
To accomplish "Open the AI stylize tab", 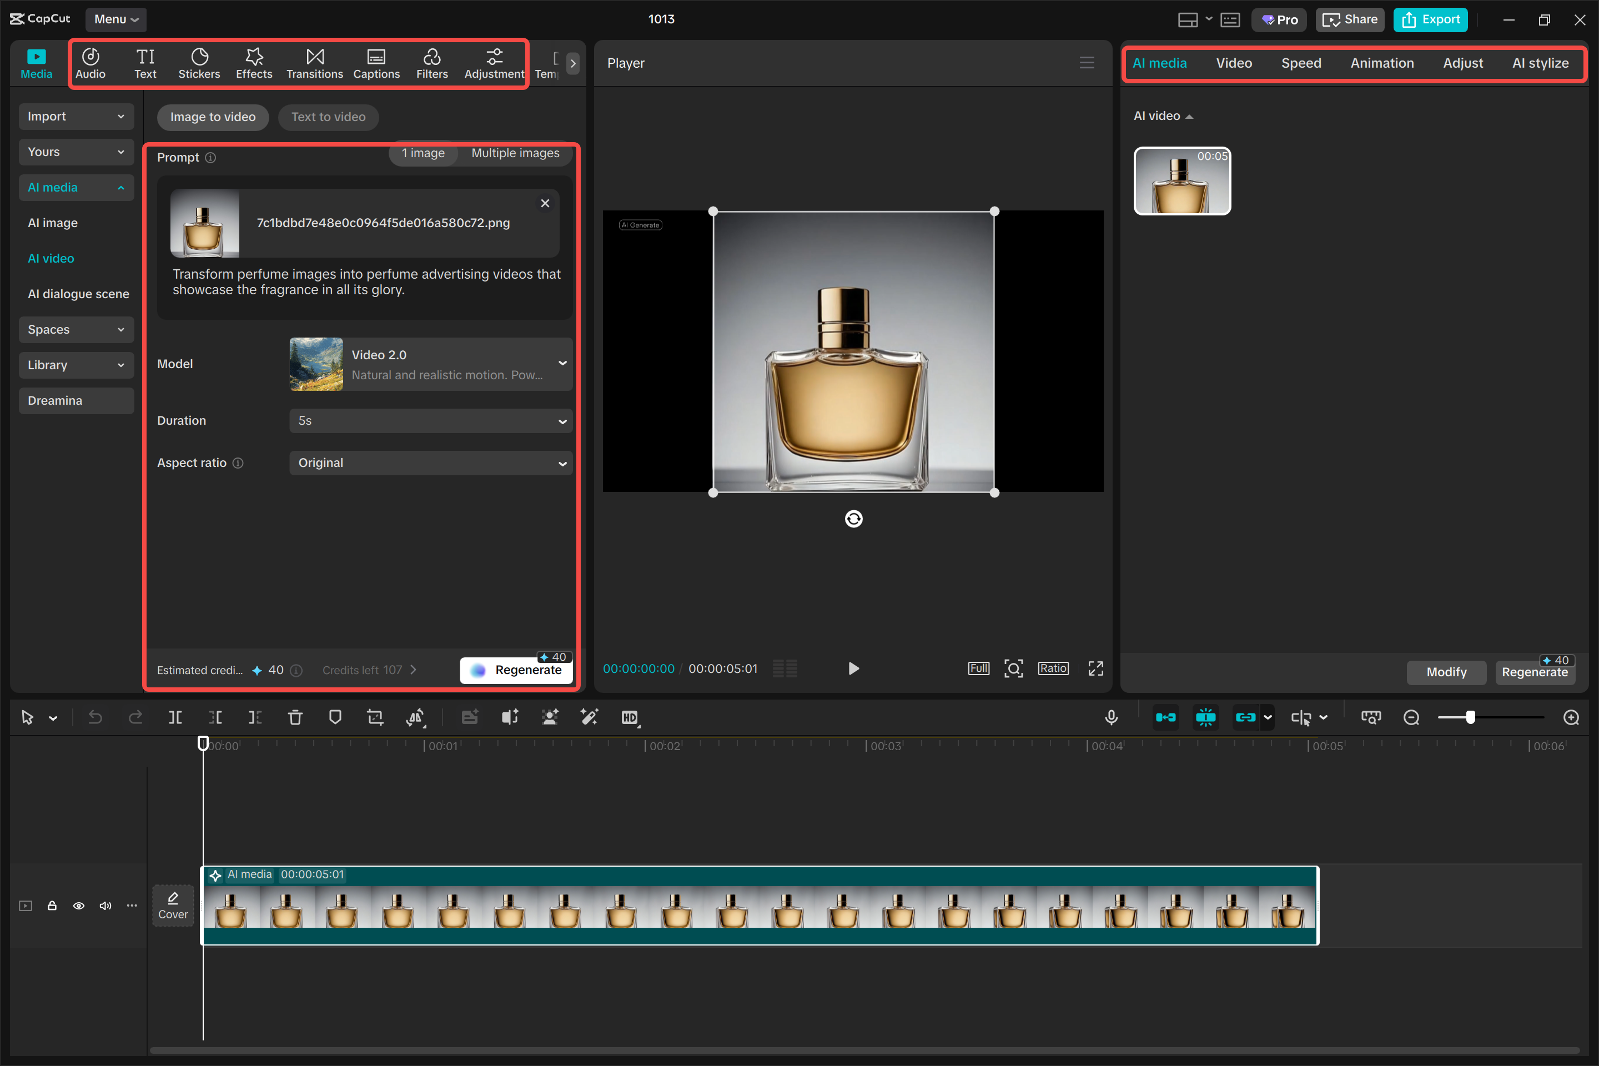I will pos(1540,63).
